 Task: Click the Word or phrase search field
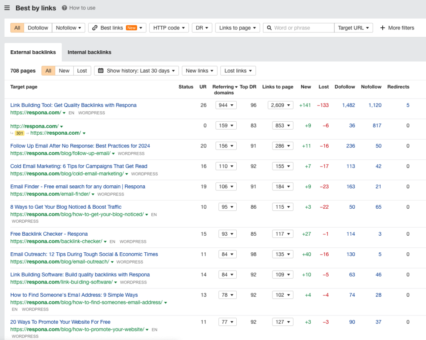tap(302, 28)
